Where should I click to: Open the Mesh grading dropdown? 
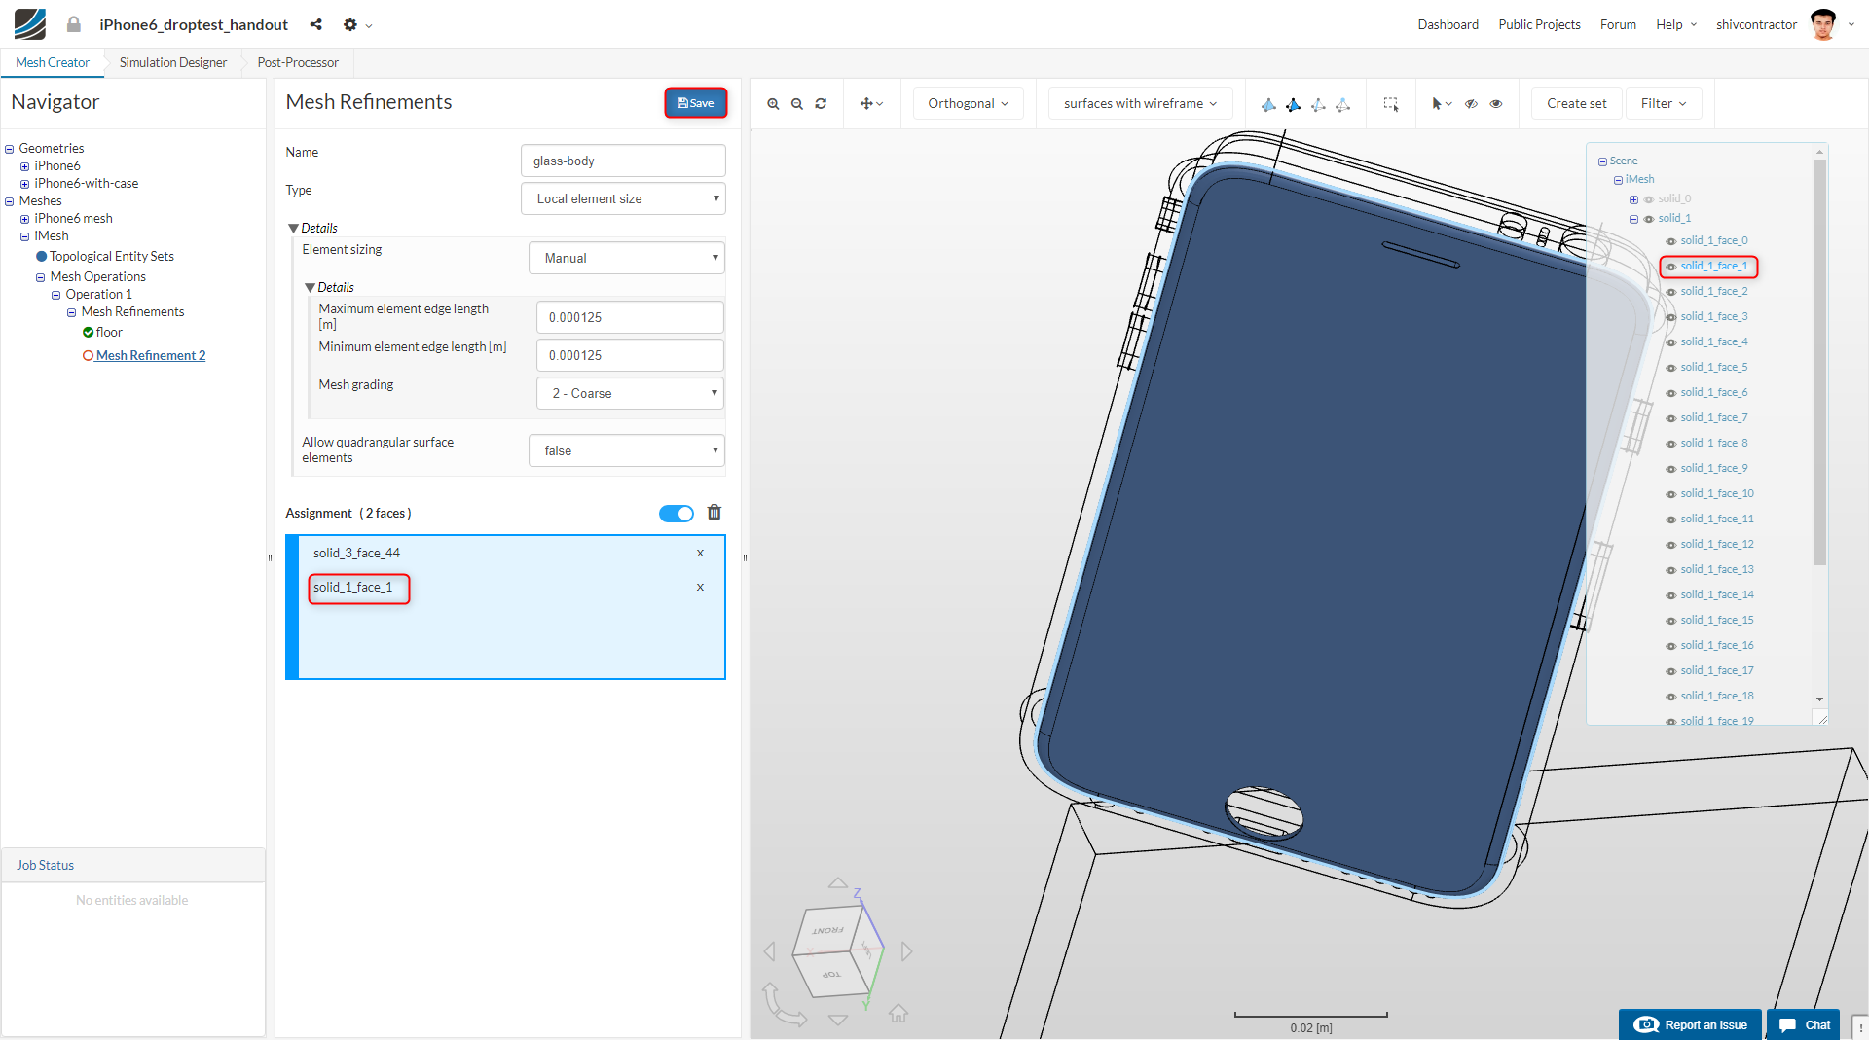[630, 393]
